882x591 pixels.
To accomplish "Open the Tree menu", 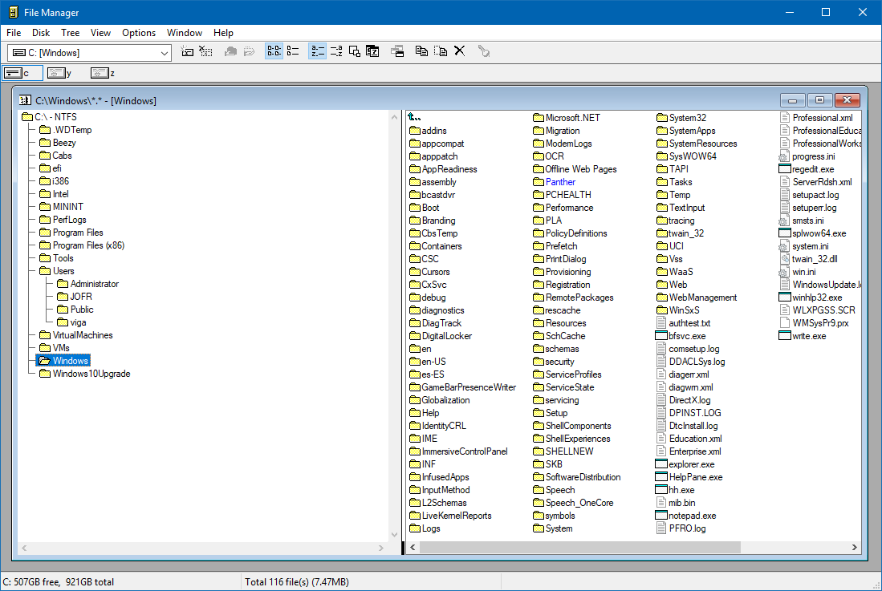I will tap(70, 33).
